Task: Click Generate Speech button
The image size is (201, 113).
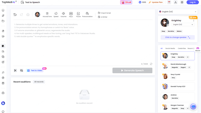Action: (x=132, y=70)
